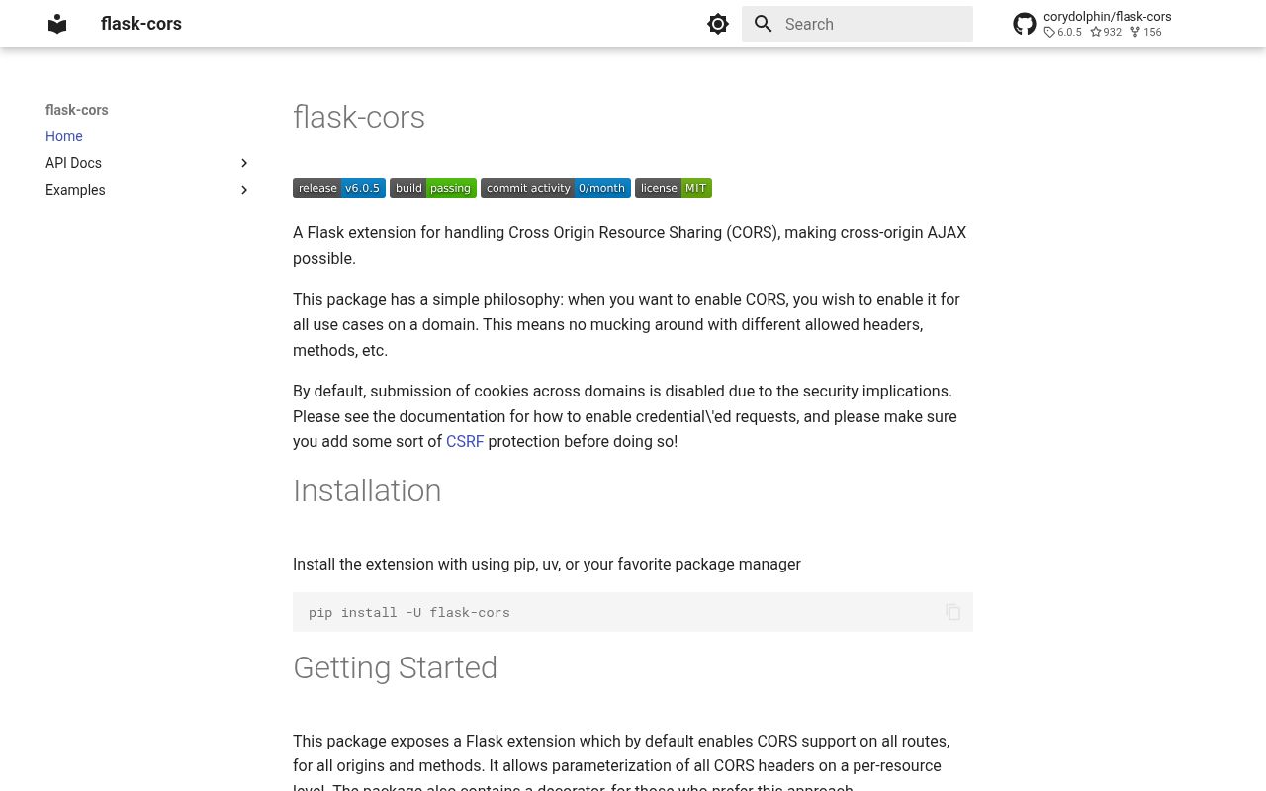Screen dimensions: 1266x791
Task: Click the pip install -U flask-cors code
Action: (409, 612)
